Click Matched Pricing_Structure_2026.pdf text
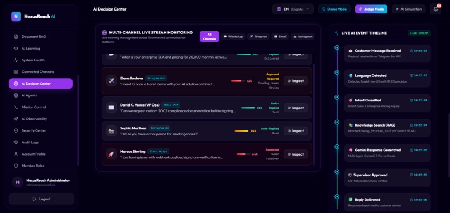The image size is (450, 213). click(x=382, y=131)
